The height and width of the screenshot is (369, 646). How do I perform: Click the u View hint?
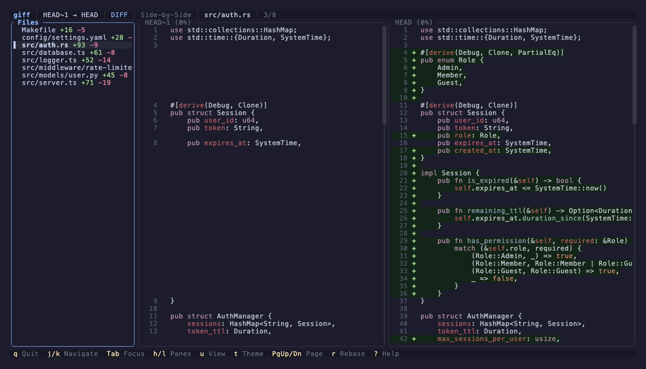coord(213,354)
